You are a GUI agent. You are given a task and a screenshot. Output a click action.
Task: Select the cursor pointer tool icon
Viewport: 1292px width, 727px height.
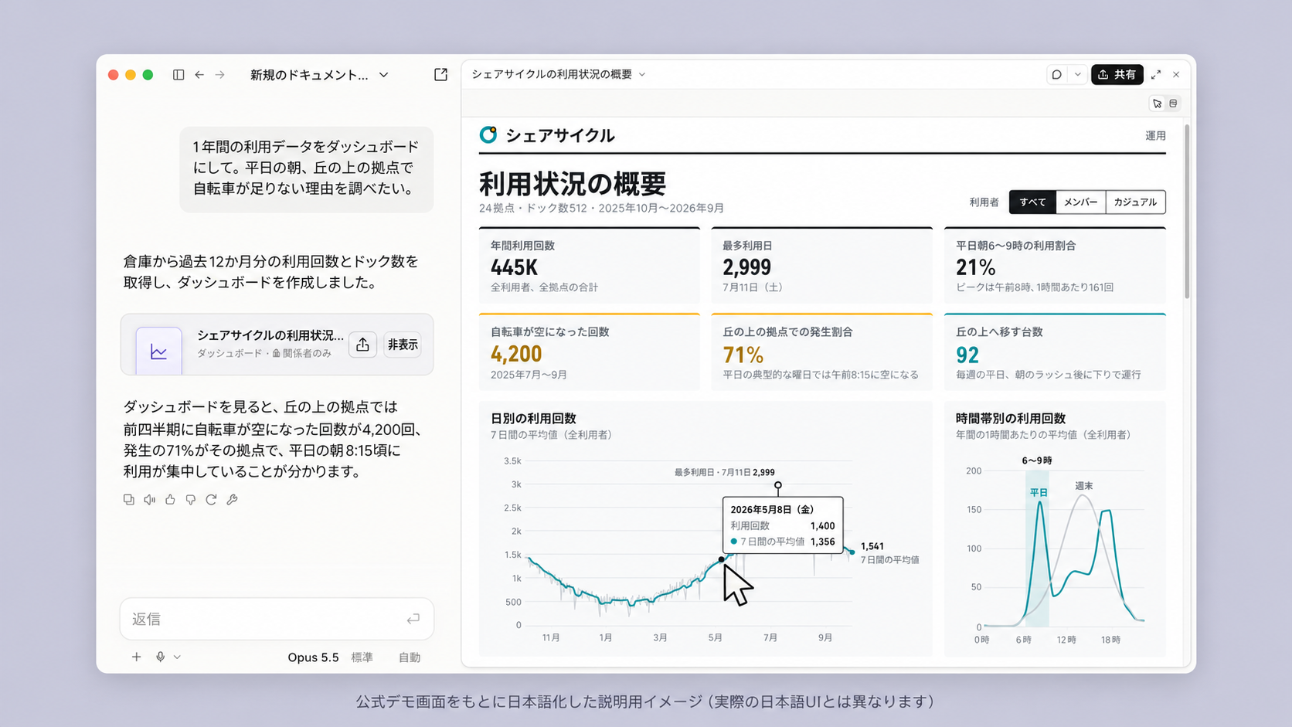click(x=1157, y=104)
